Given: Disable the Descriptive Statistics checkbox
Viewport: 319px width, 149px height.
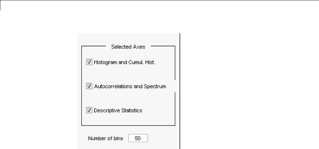Looking at the screenshot, I should 89,110.
